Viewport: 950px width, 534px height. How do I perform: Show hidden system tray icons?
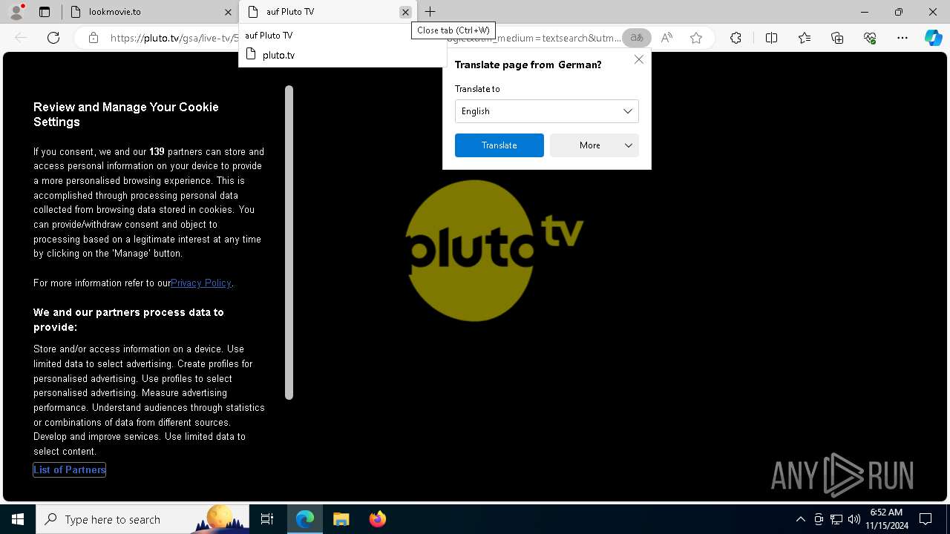point(800,519)
